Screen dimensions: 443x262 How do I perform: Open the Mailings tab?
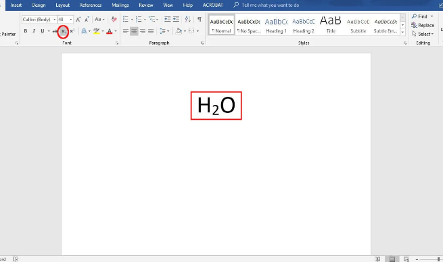tap(120, 5)
